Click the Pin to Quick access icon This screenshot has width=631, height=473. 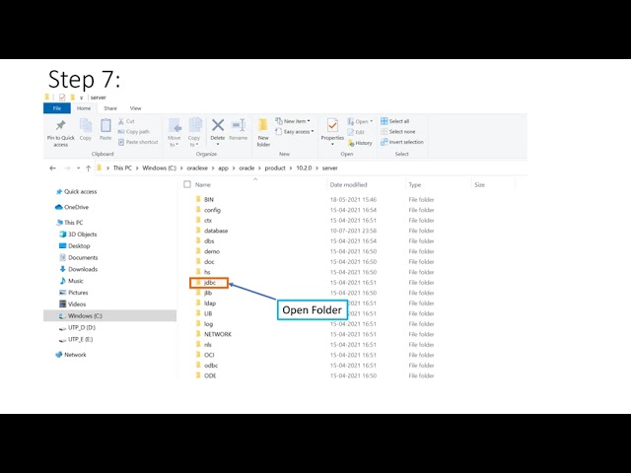(61, 125)
